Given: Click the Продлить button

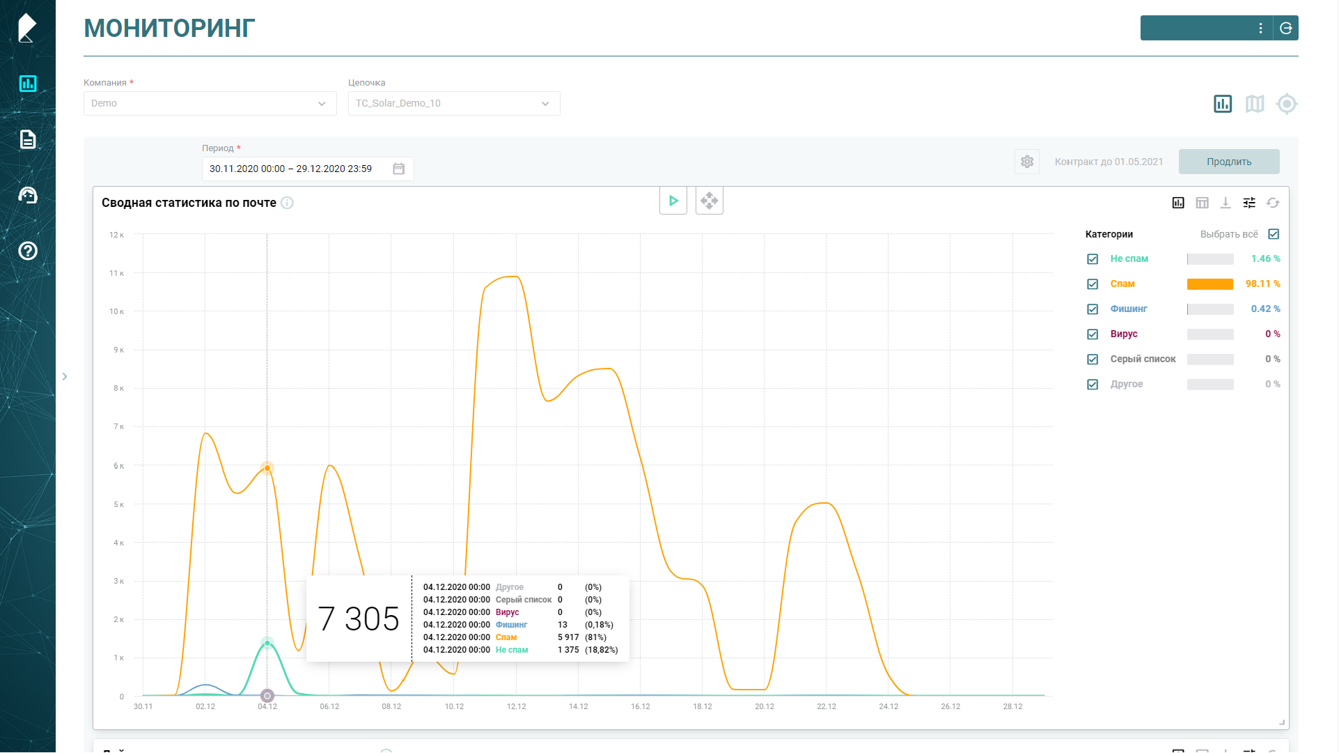Looking at the screenshot, I should tap(1229, 162).
